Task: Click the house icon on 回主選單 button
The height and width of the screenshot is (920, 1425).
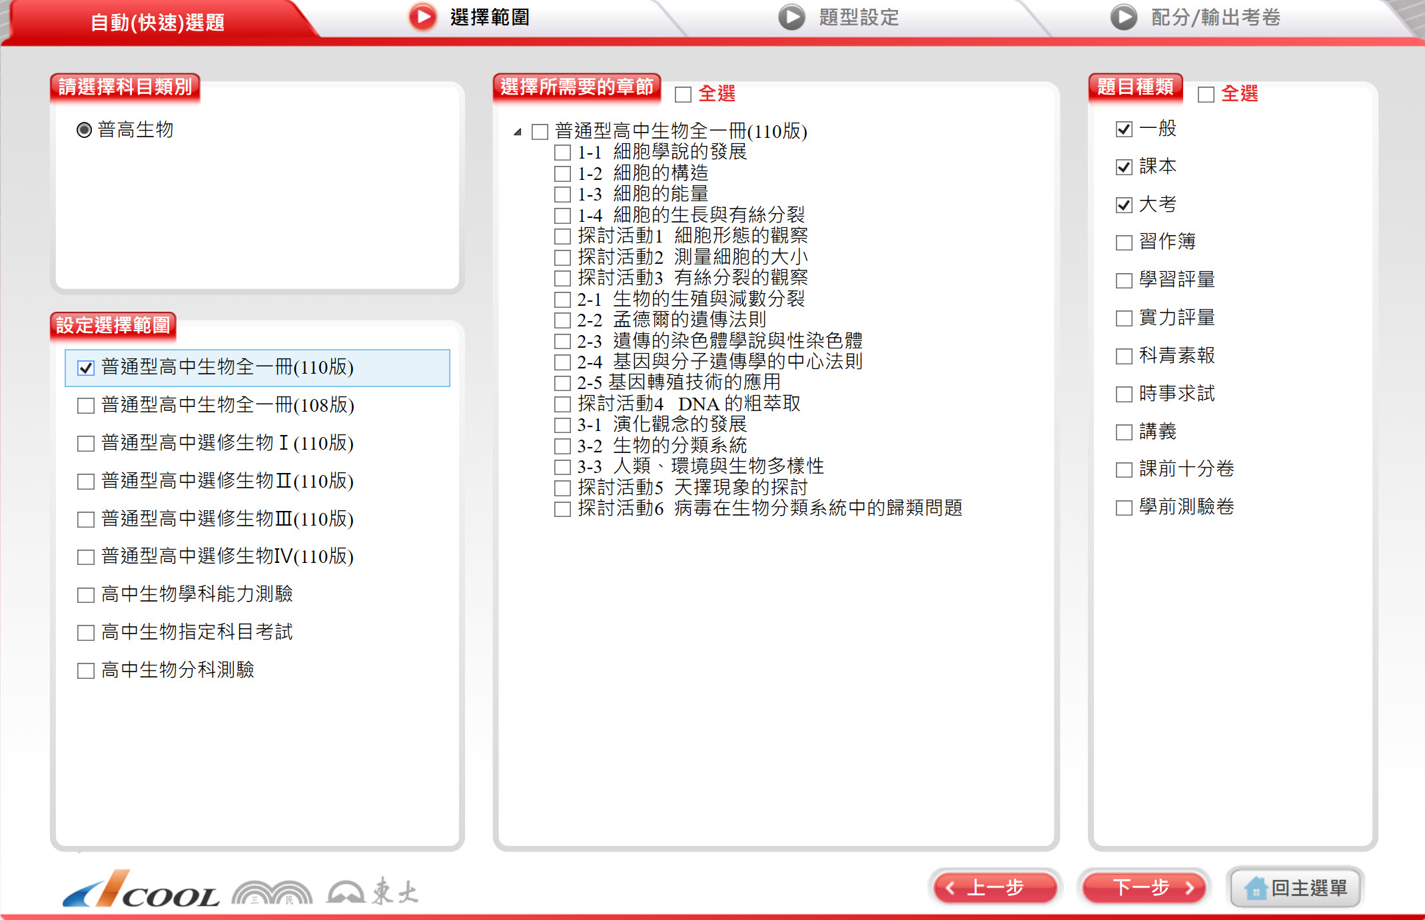Action: [1255, 888]
